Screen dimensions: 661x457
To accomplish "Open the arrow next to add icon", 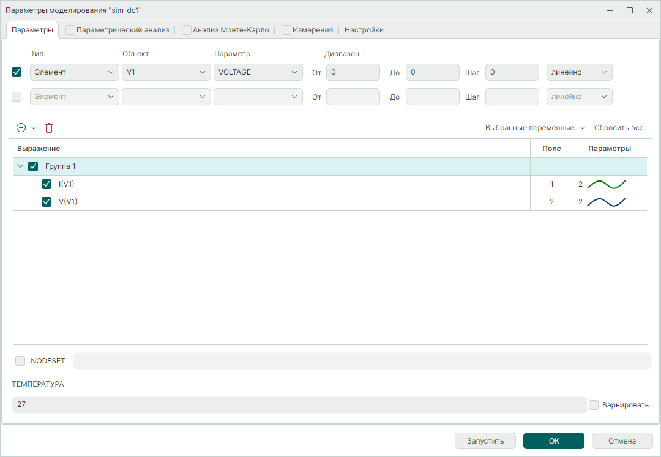I will pyautogui.click(x=34, y=128).
